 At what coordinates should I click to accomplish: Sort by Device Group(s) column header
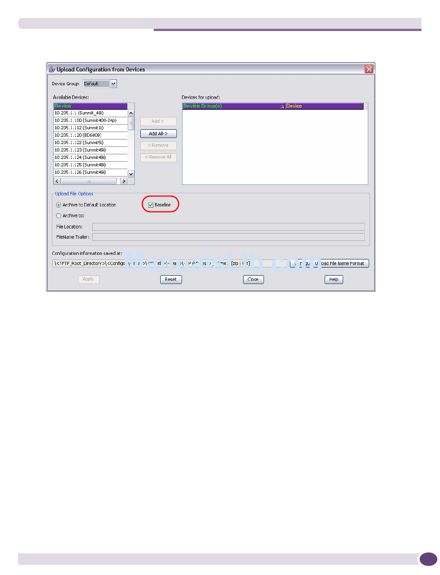point(233,106)
